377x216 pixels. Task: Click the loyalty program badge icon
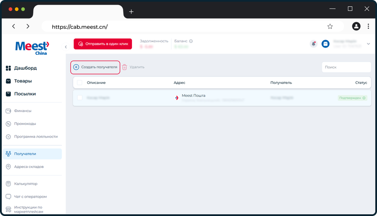[x=8, y=137]
